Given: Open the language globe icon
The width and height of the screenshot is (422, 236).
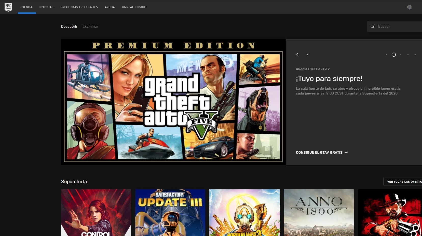Looking at the screenshot, I should pyautogui.click(x=410, y=7).
